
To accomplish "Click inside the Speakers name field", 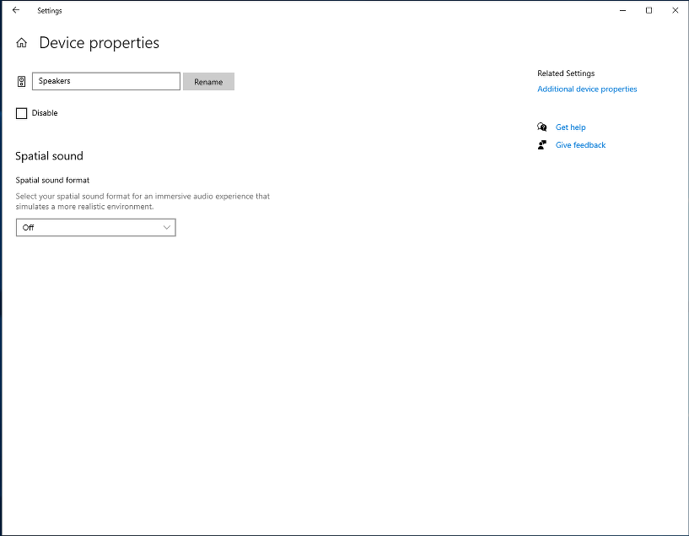I will coord(105,81).
